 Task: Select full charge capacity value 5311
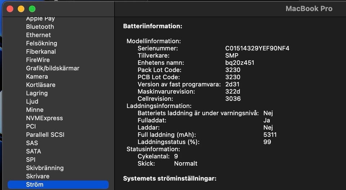pos(270,135)
